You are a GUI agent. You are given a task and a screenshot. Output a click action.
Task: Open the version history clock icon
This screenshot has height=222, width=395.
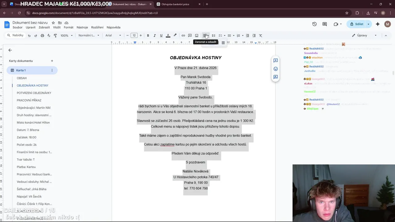(314, 24)
